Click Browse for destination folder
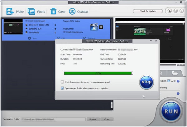This screenshot has width=187, height=127. [93, 119]
